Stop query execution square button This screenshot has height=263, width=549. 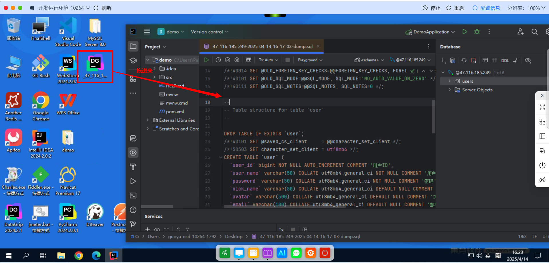(288, 60)
